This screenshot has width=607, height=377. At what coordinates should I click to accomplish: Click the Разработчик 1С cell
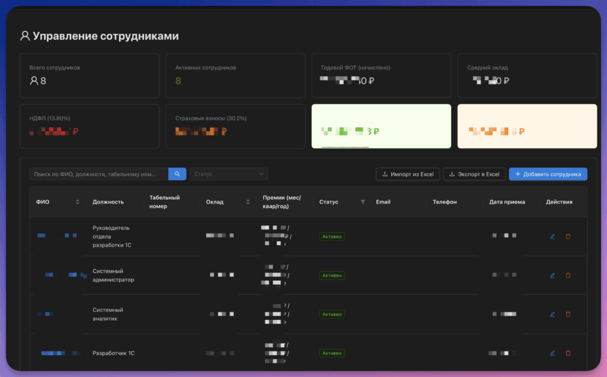click(x=113, y=353)
